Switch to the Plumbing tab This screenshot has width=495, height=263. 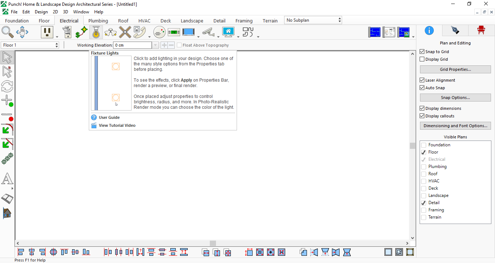click(98, 21)
